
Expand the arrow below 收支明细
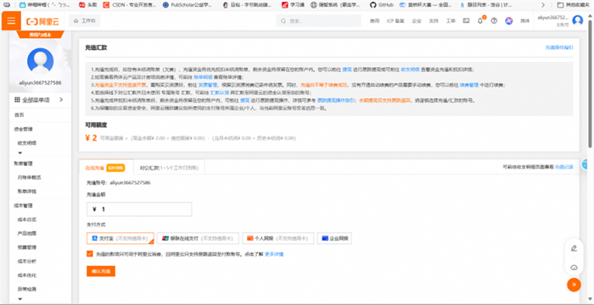pos(20,152)
